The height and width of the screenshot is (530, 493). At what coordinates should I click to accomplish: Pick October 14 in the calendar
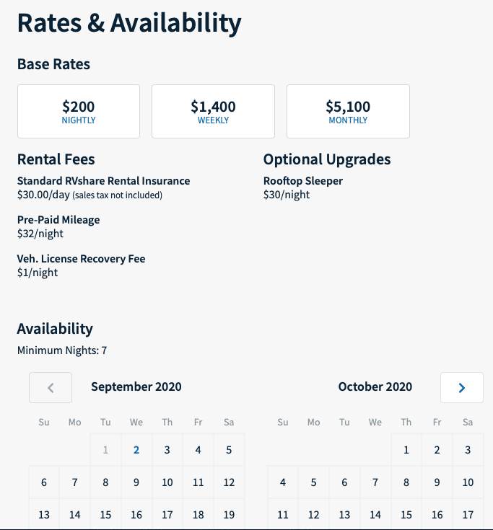pos(375,514)
